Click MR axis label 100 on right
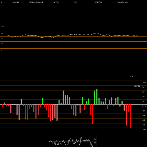 point(144,83)
